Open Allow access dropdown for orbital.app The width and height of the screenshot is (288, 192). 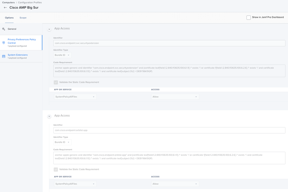[175, 184]
